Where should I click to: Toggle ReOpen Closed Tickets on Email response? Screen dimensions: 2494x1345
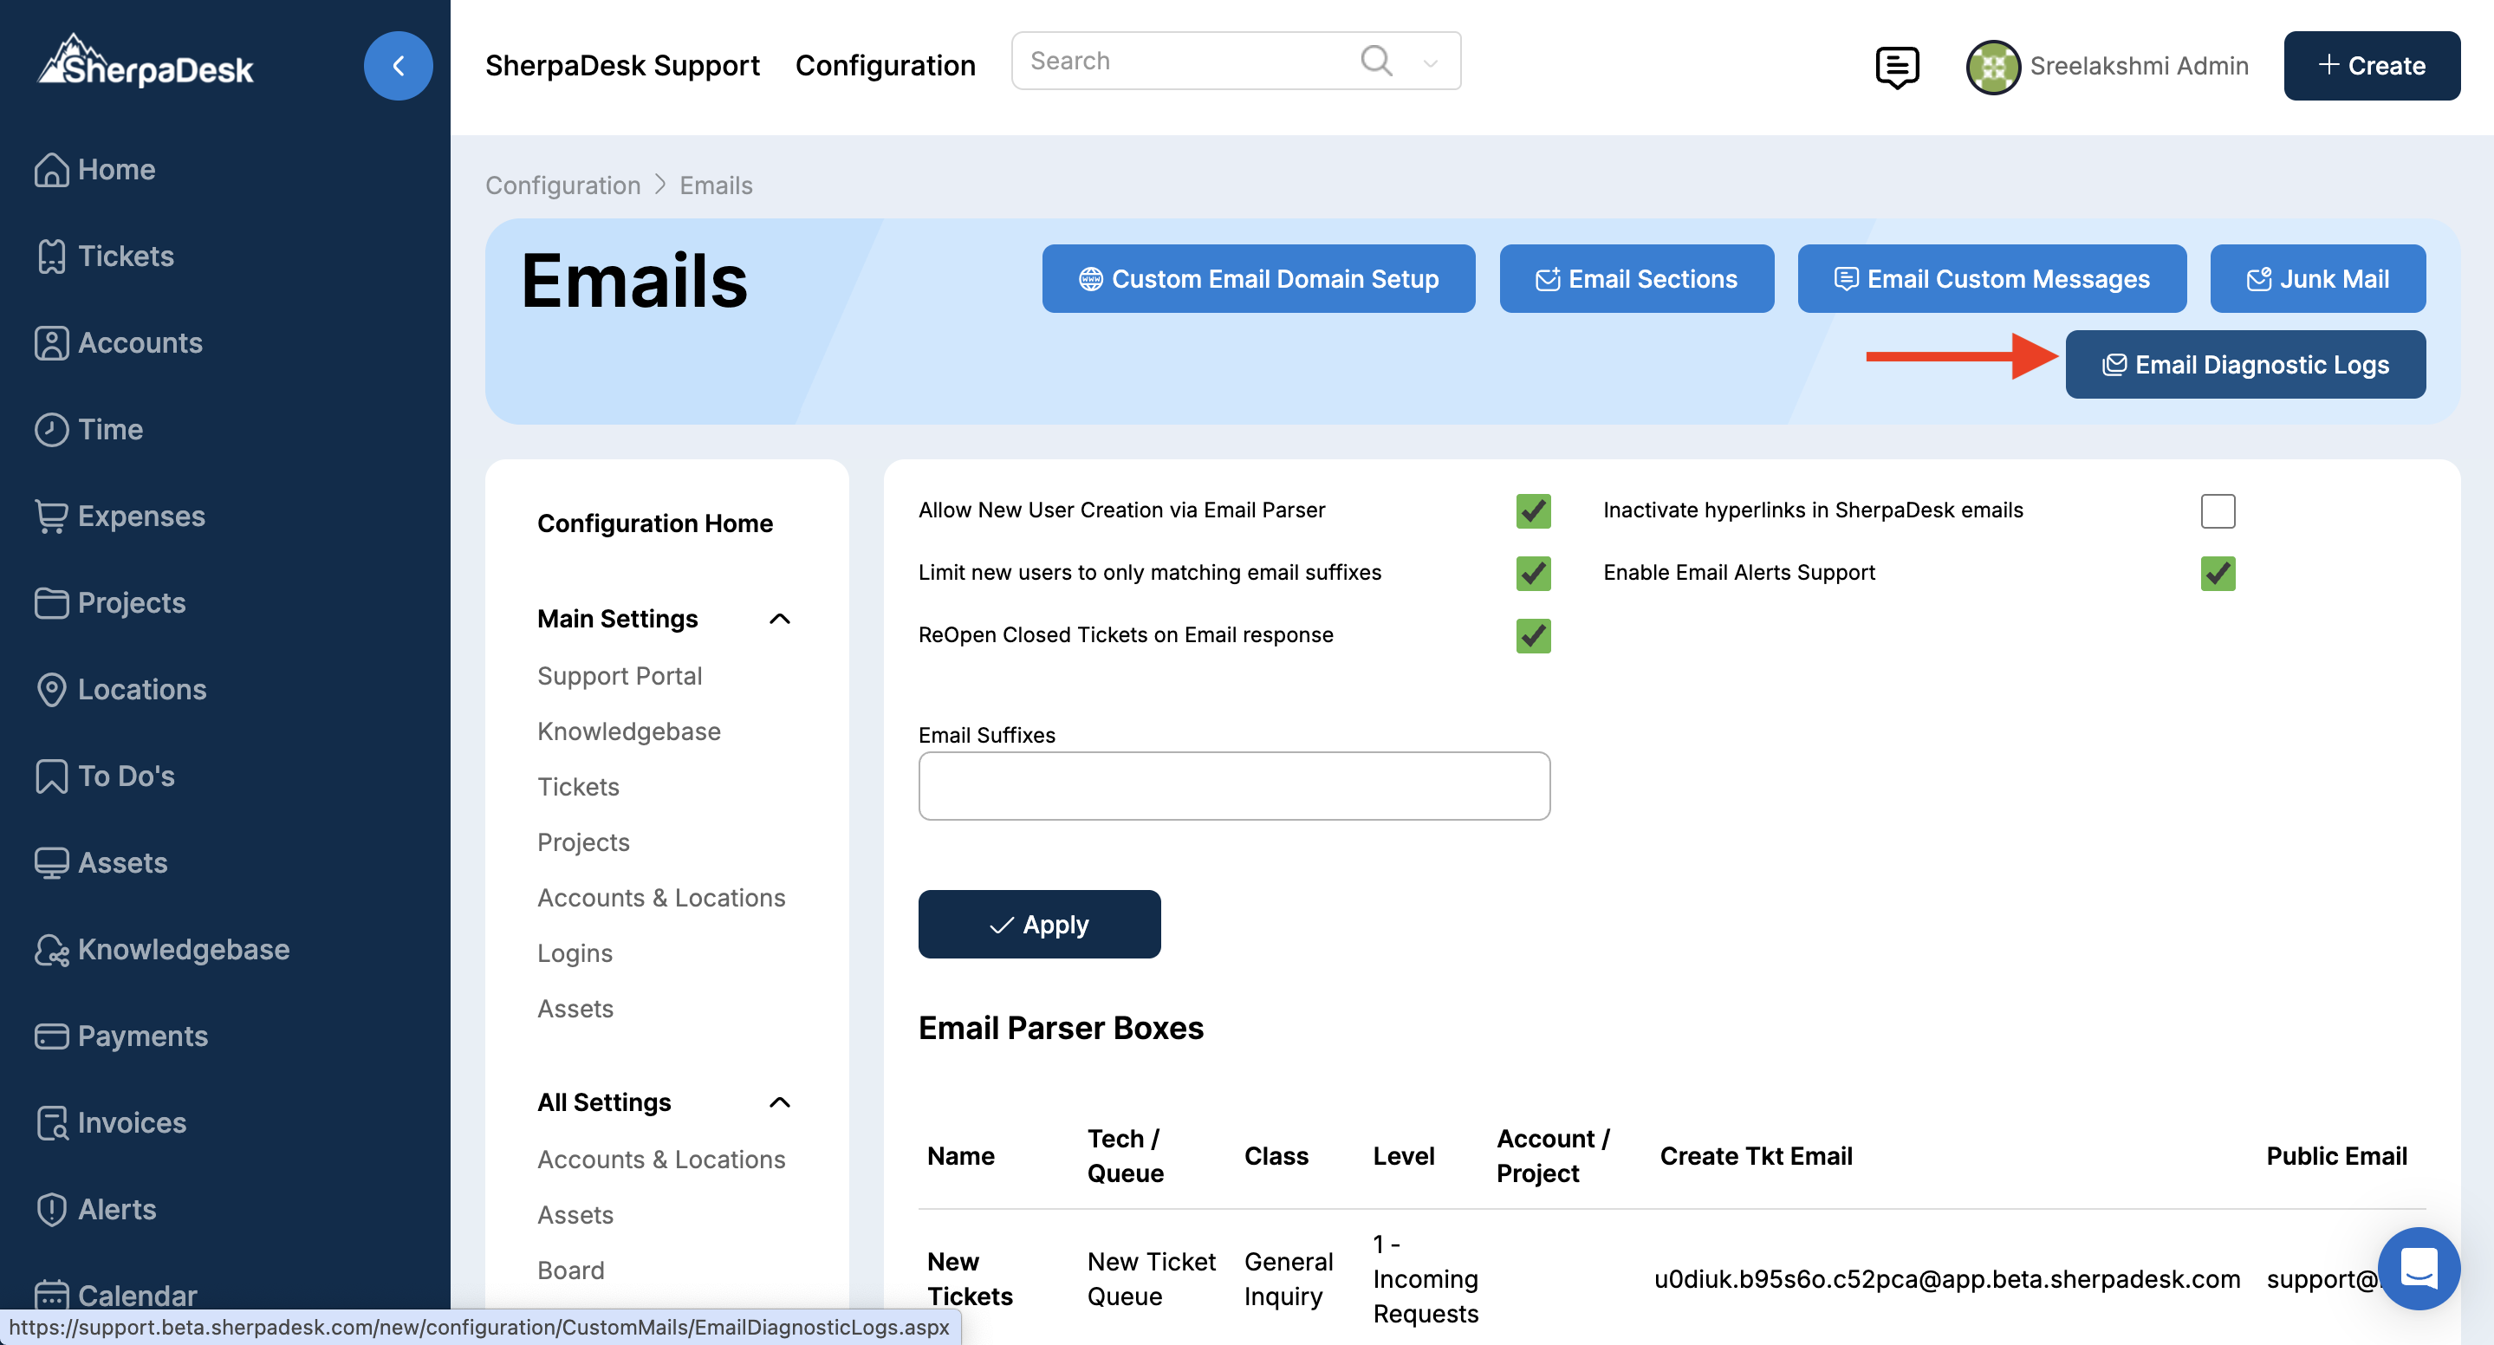click(1533, 635)
